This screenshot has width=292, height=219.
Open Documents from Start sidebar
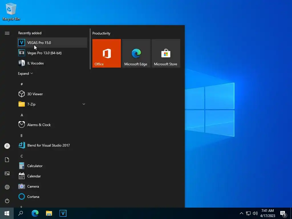pyautogui.click(x=7, y=160)
